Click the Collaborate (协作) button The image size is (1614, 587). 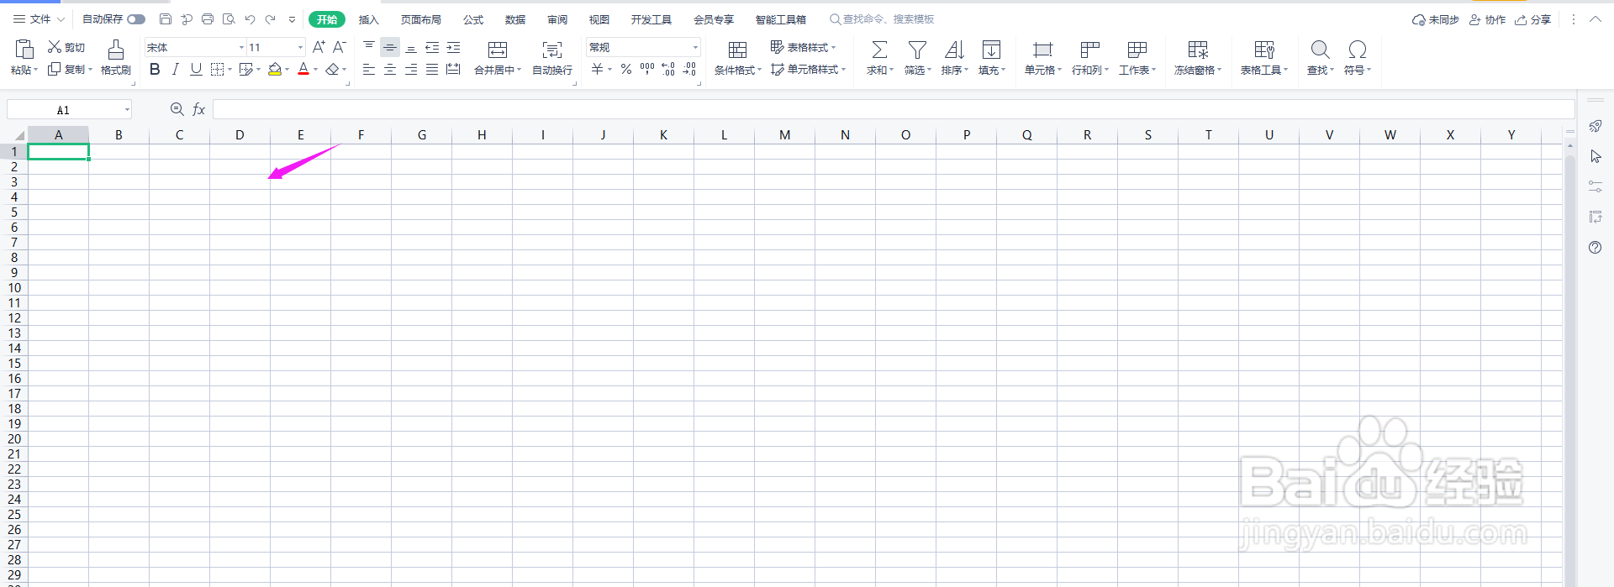1487,19
